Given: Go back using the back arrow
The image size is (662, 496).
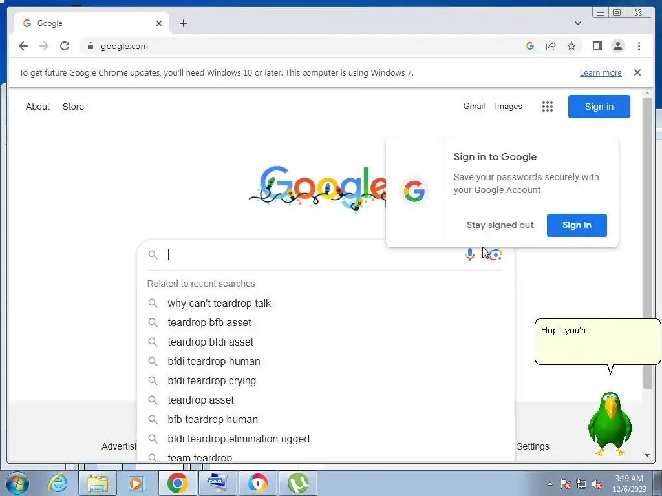Looking at the screenshot, I should click(x=23, y=46).
